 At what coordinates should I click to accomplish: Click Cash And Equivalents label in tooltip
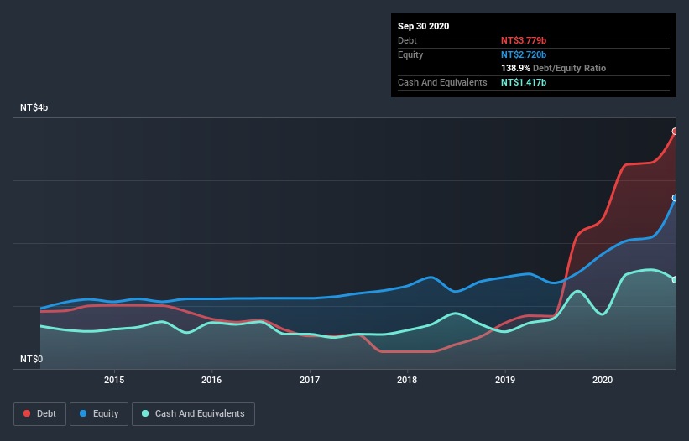coord(442,82)
